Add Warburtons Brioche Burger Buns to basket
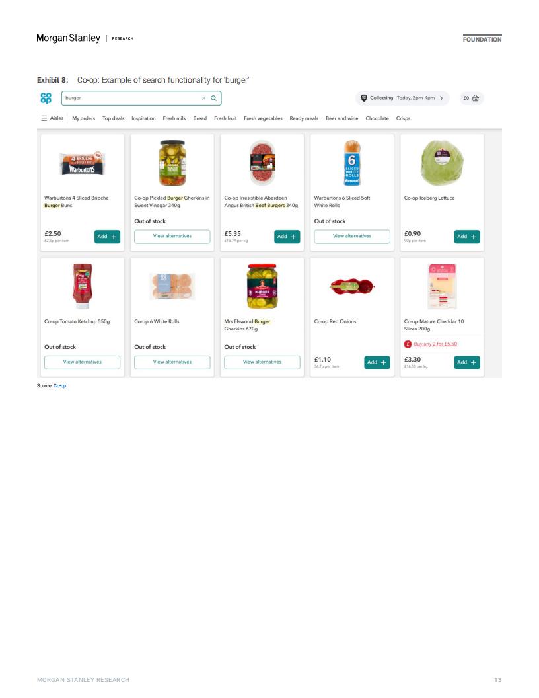The width and height of the screenshot is (539, 698). click(107, 237)
